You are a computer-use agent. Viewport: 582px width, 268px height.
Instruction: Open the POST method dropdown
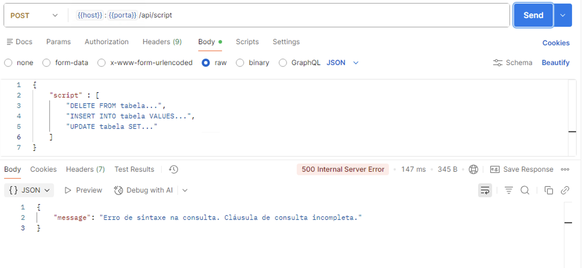click(x=34, y=15)
